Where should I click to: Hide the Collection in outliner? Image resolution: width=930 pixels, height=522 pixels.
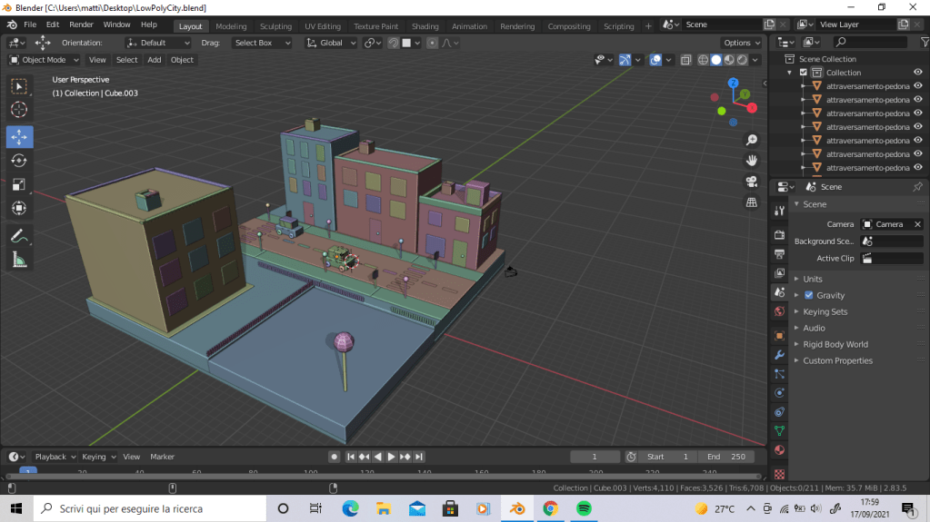pos(917,73)
